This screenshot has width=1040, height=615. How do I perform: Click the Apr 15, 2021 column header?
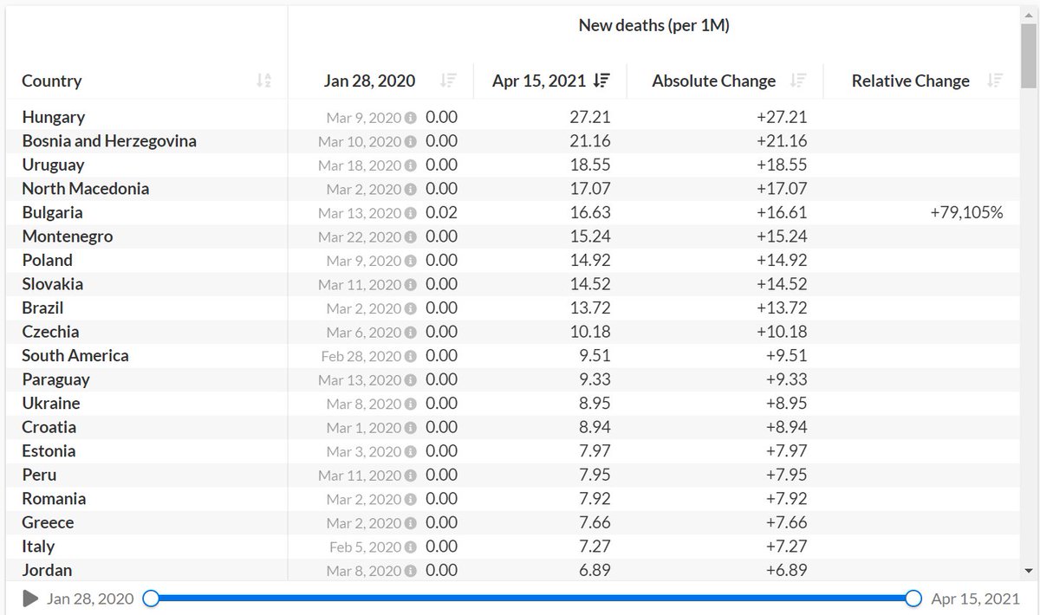[540, 81]
